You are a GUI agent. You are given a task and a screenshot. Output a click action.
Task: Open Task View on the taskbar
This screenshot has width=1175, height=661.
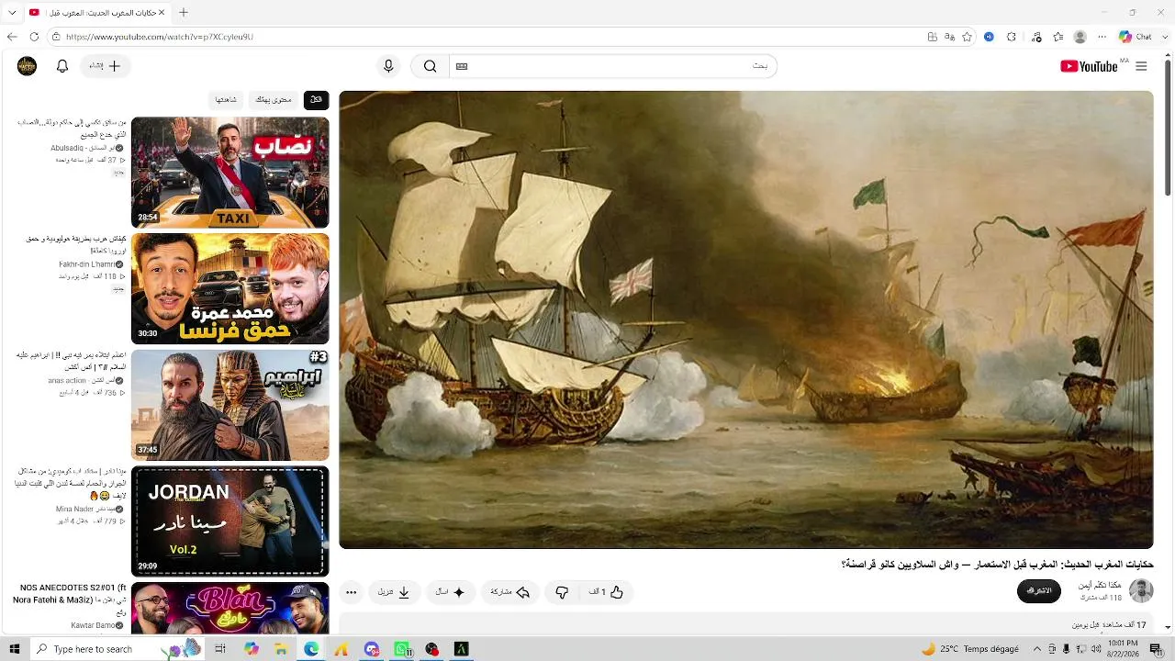pos(220,649)
